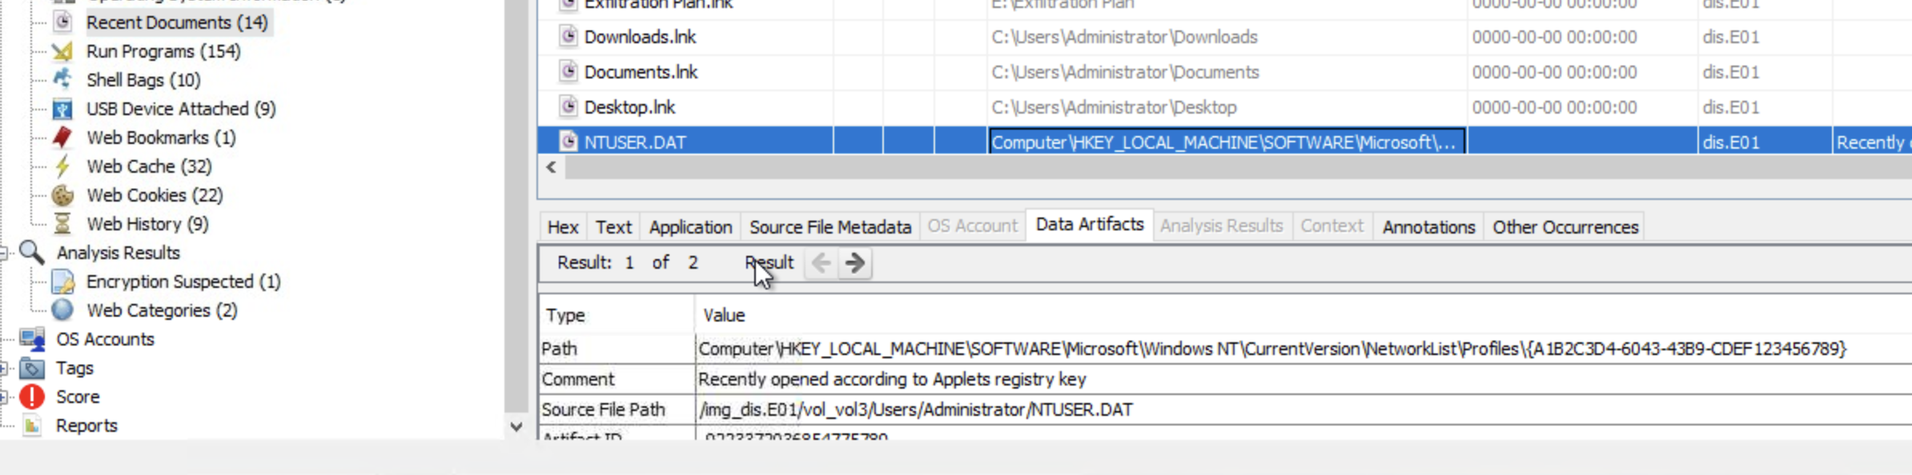Open Encryption Suspected tree item
The width and height of the screenshot is (1912, 475).
[x=183, y=281]
